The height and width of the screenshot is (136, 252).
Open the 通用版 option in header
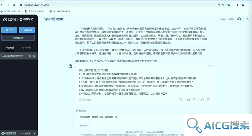(x=232, y=19)
